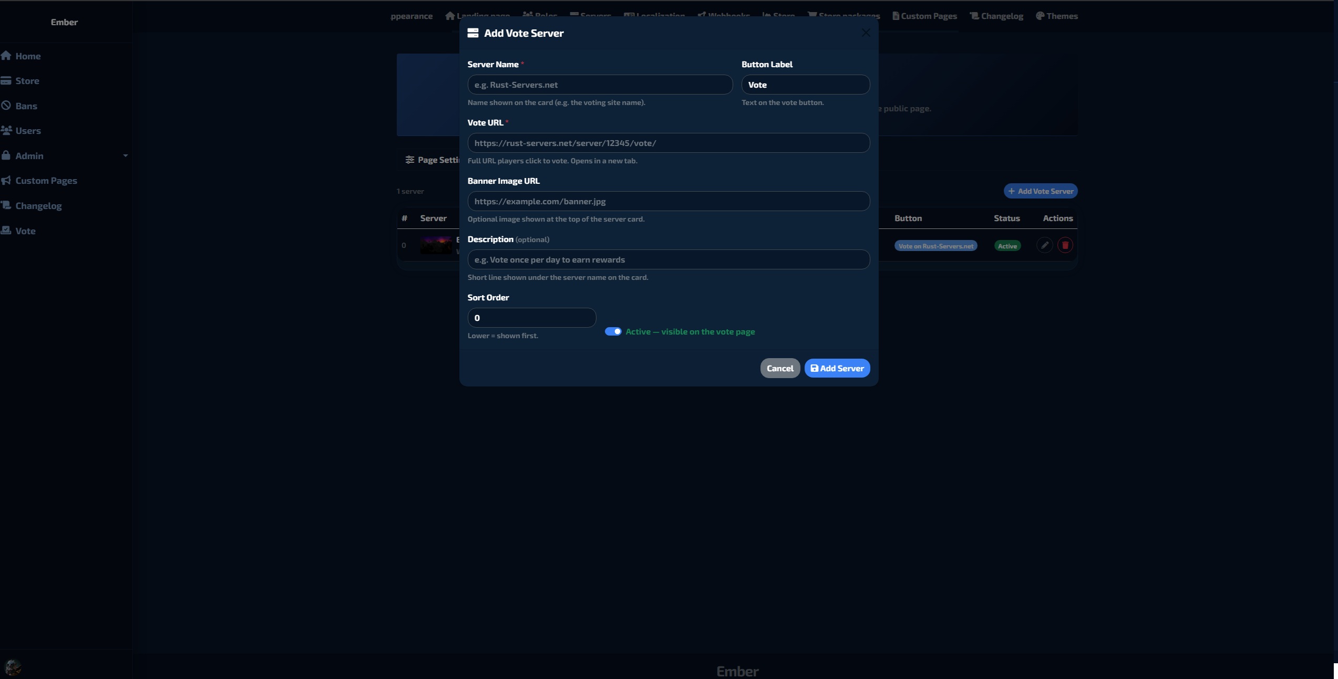Focus the Vote URL field
The height and width of the screenshot is (679, 1338).
tap(668, 143)
